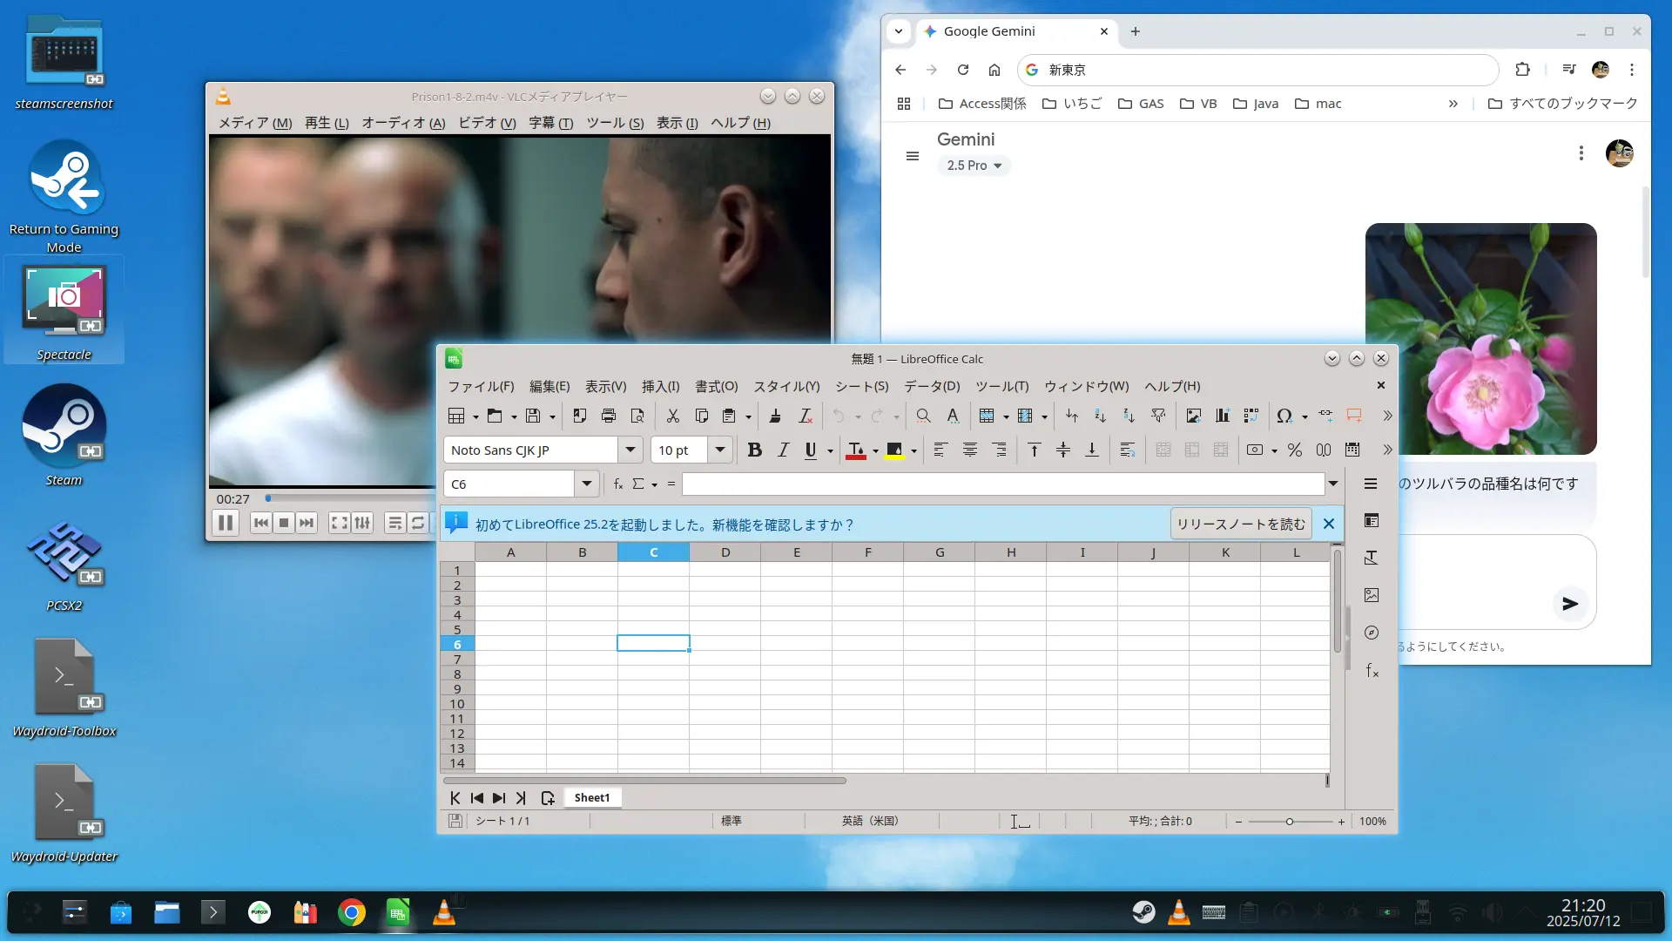Viewport: 1672px width, 941px height.
Task: Click the Function Wizard fx icon
Action: tap(617, 484)
